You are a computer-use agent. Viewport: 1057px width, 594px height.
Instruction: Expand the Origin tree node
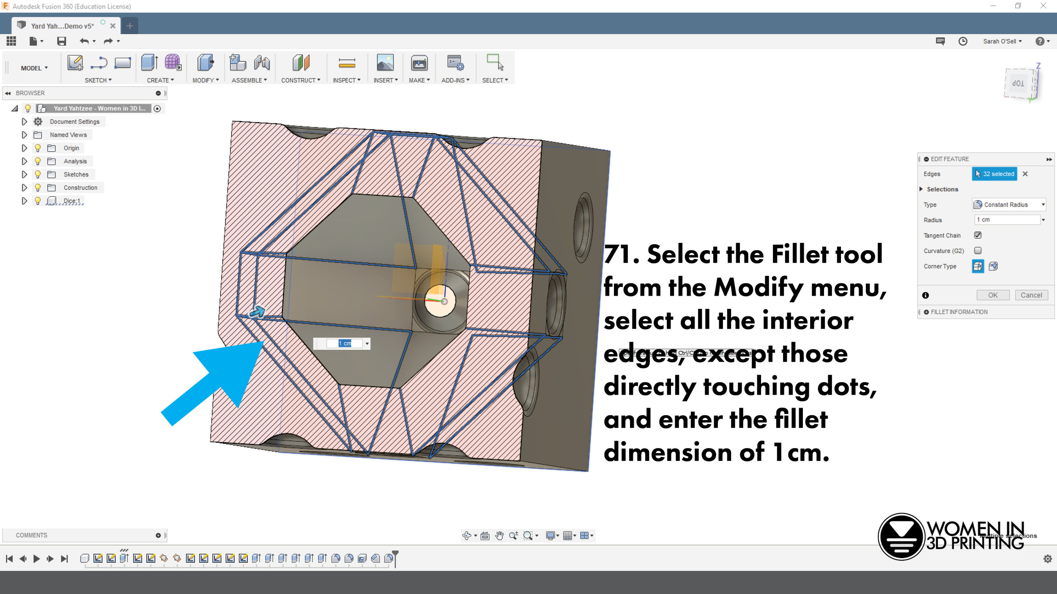24,148
